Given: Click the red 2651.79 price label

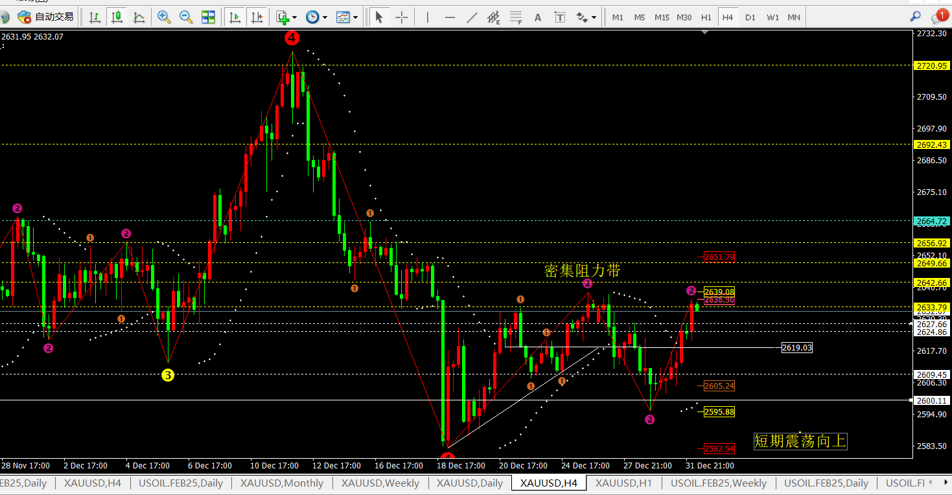Looking at the screenshot, I should [719, 257].
